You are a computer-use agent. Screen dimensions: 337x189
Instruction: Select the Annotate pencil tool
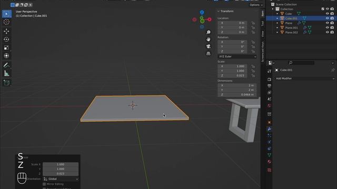(x=6, y=65)
